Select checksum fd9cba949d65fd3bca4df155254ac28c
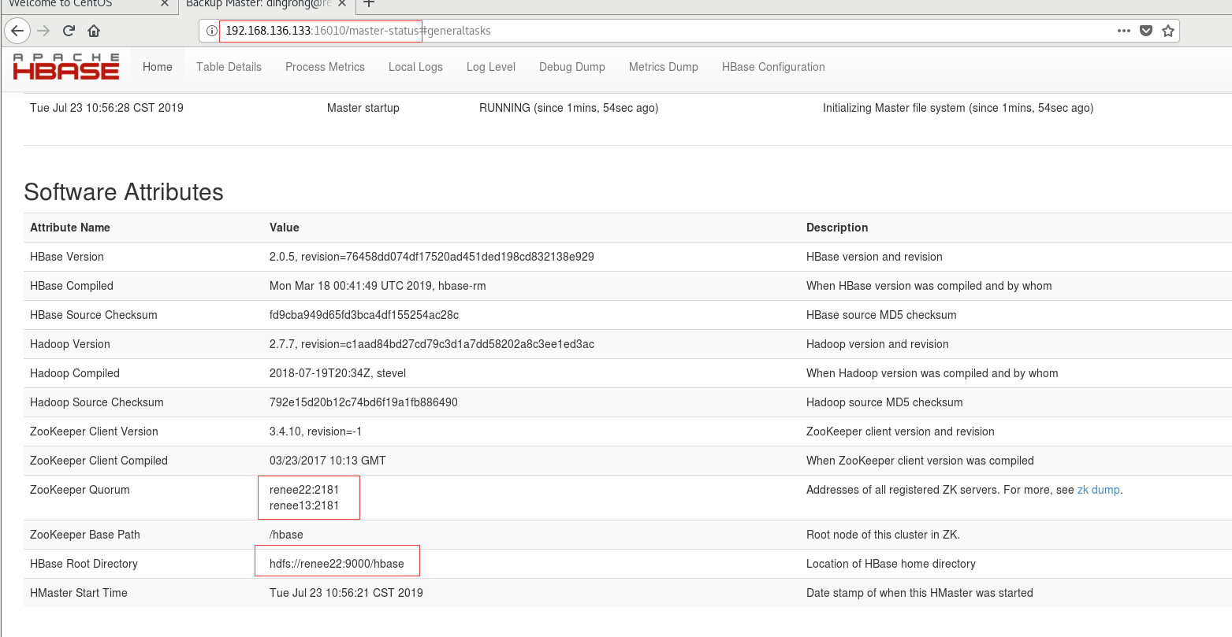 pyautogui.click(x=364, y=315)
